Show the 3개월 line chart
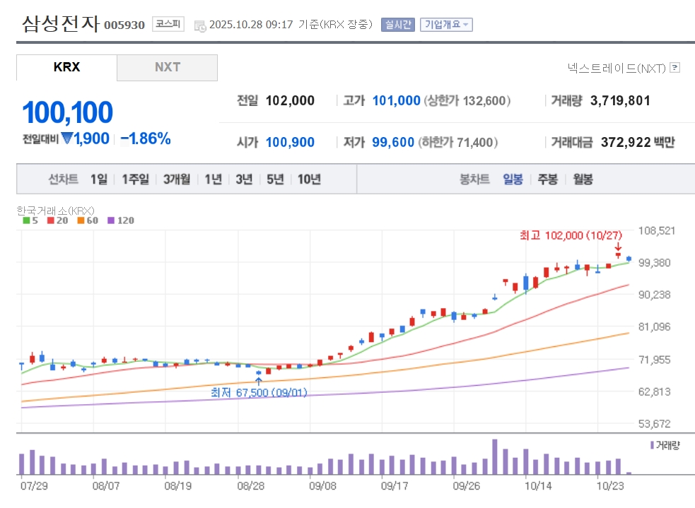Image resolution: width=695 pixels, height=508 pixels. 176,179
